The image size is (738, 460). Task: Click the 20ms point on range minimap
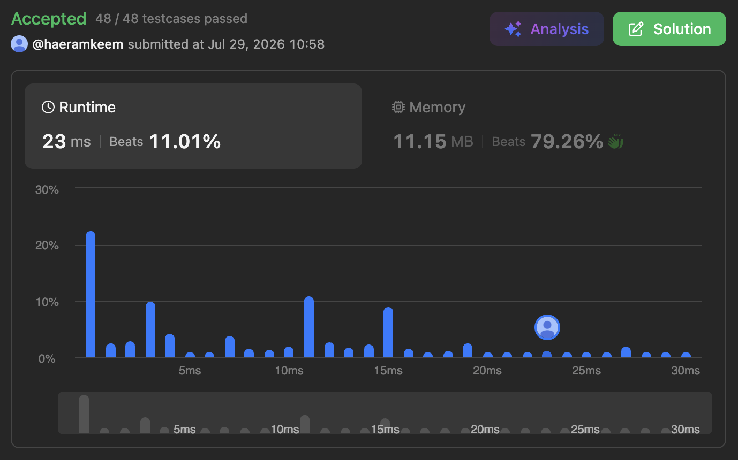pos(485,429)
